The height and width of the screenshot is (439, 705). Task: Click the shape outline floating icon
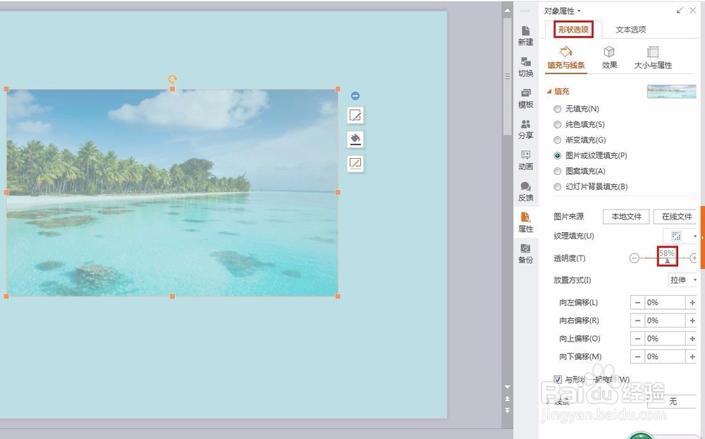(x=355, y=163)
